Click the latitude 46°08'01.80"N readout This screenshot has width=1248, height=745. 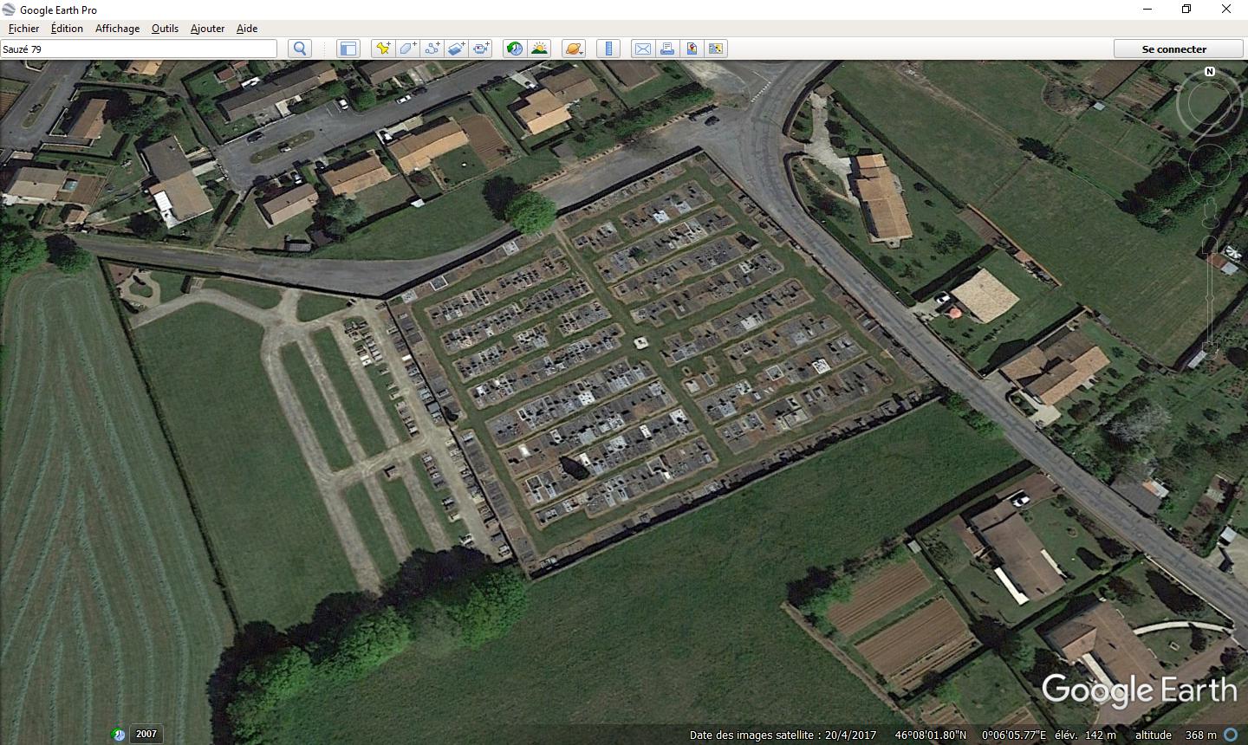930,735
